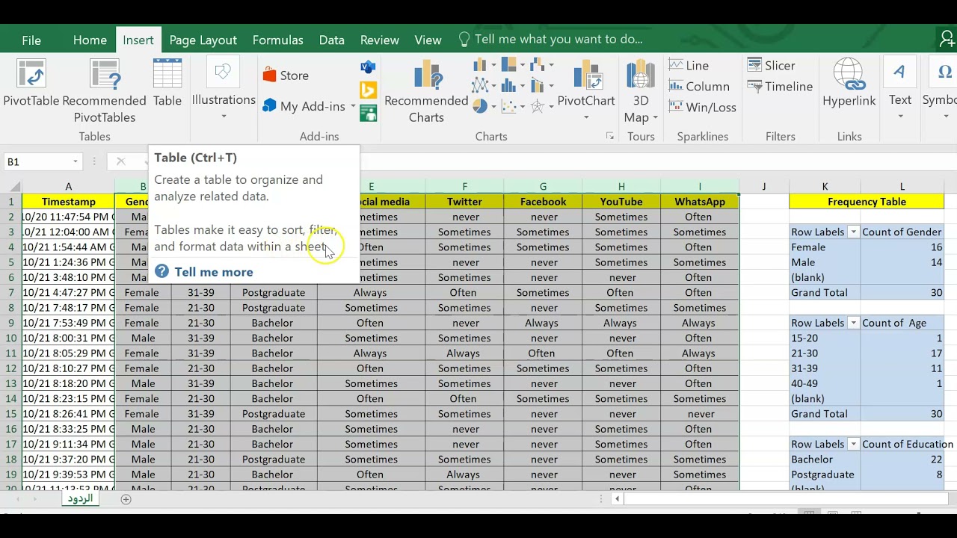957x538 pixels.
Task: Select the Timestamp header cell
Action: point(68,202)
